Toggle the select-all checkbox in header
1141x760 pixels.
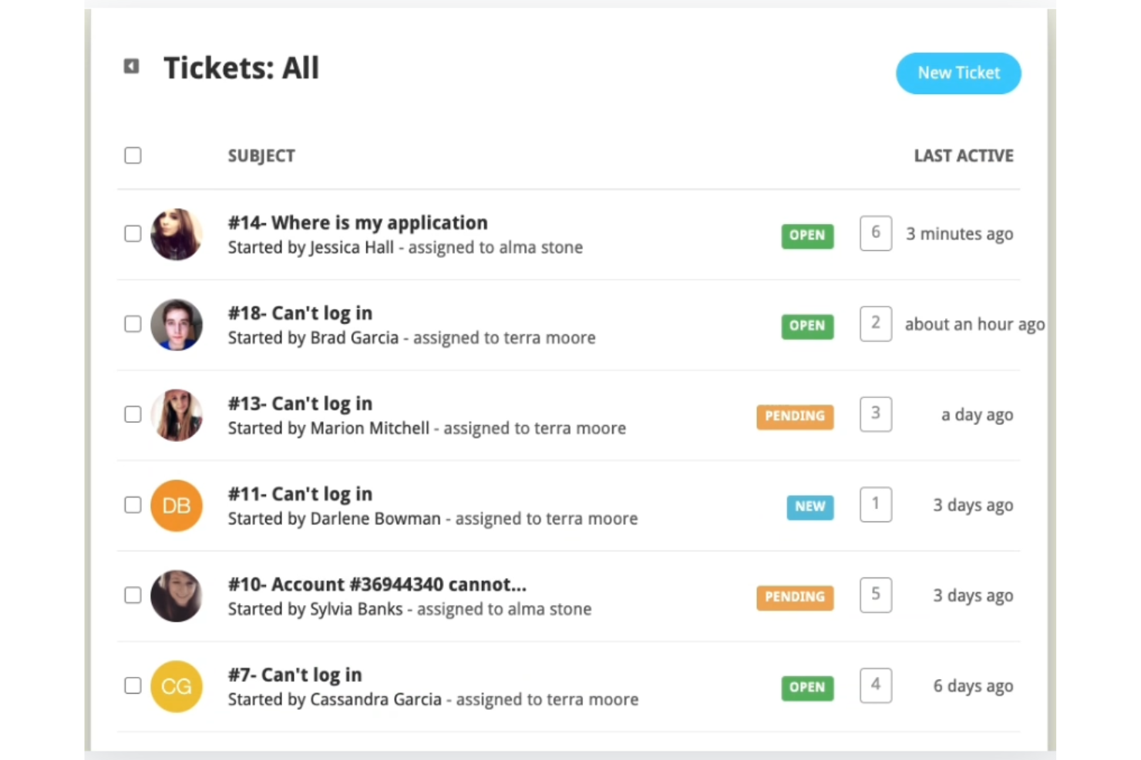[132, 155]
